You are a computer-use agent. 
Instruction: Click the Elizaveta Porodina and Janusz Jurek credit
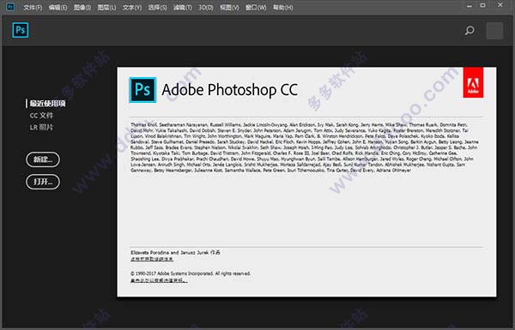(x=175, y=253)
